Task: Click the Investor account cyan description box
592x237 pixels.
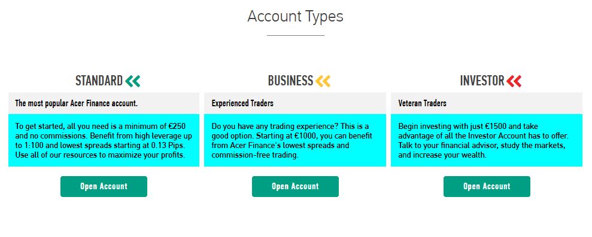Action: [x=486, y=140]
